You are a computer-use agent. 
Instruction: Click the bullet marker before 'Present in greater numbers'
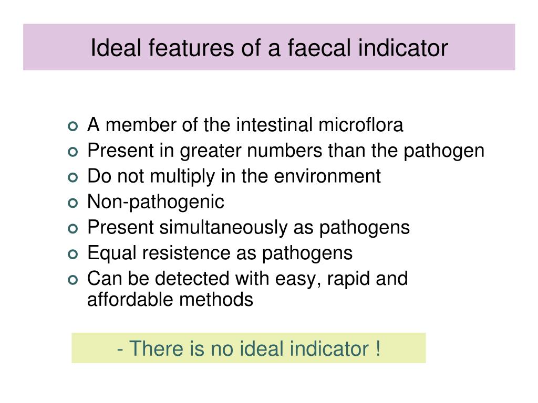pos(73,152)
